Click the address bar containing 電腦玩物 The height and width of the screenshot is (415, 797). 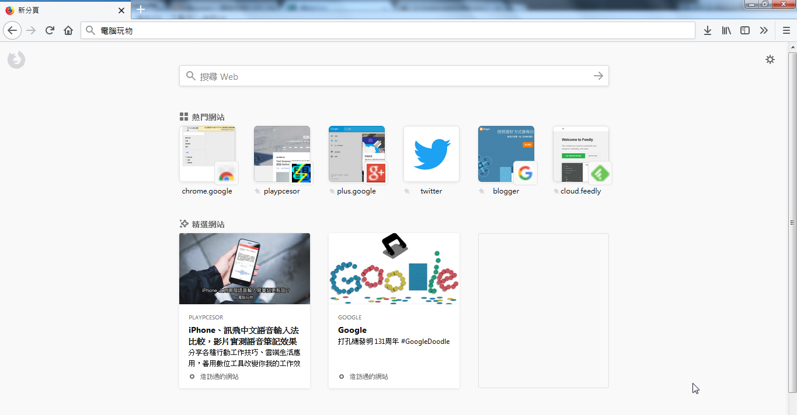(x=388, y=30)
